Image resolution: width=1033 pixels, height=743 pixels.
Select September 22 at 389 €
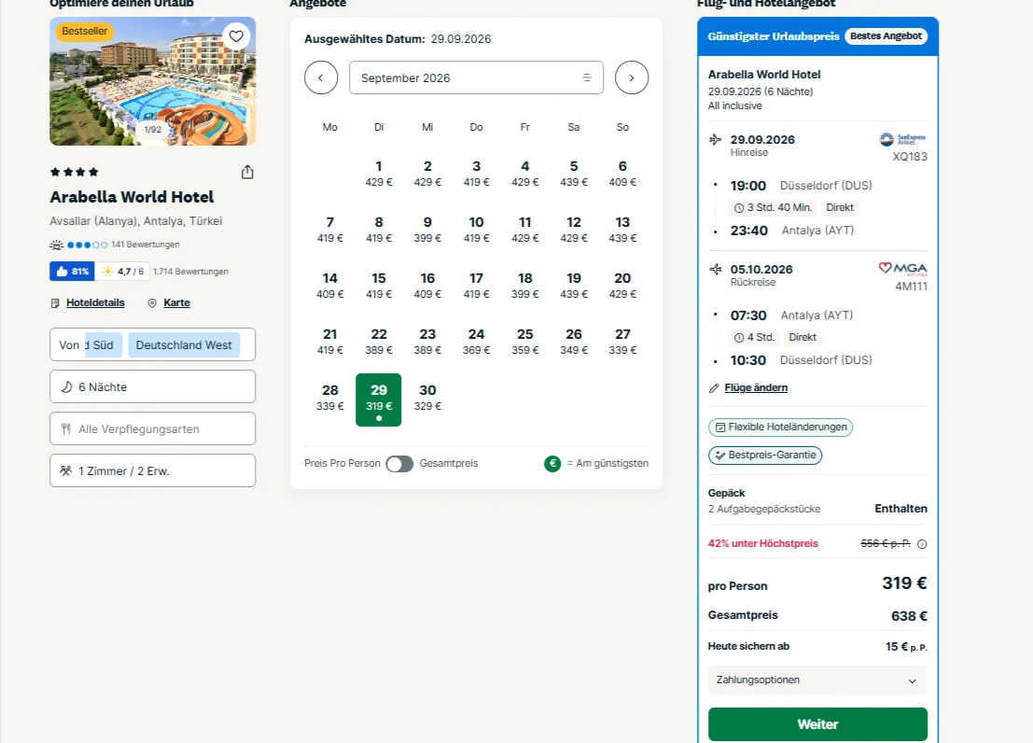point(379,342)
